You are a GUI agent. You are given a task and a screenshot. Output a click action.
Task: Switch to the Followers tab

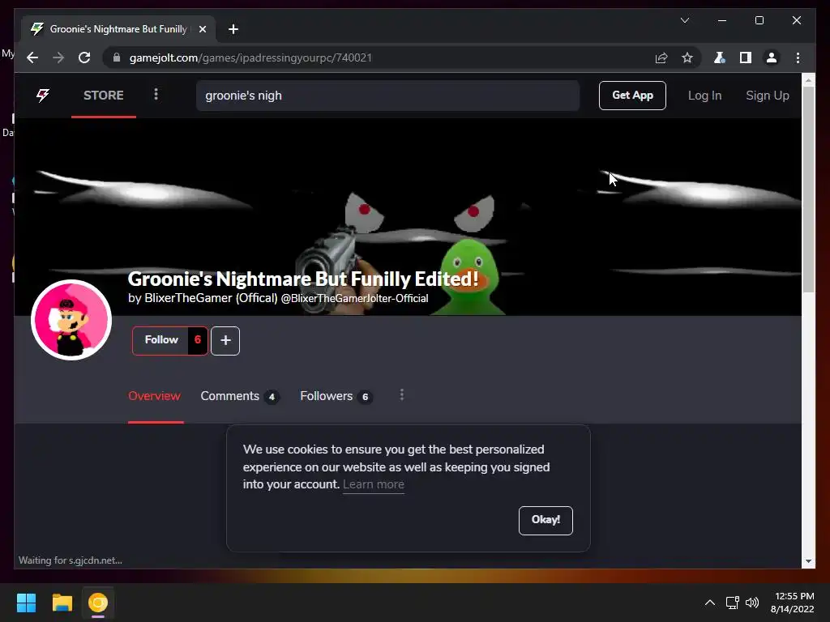tap(336, 396)
